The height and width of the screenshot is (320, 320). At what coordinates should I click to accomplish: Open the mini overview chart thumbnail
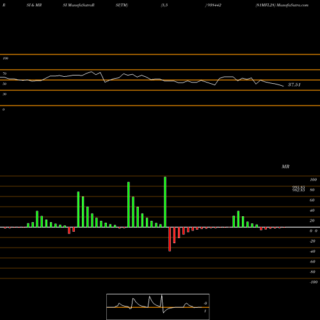[x=158, y=307]
